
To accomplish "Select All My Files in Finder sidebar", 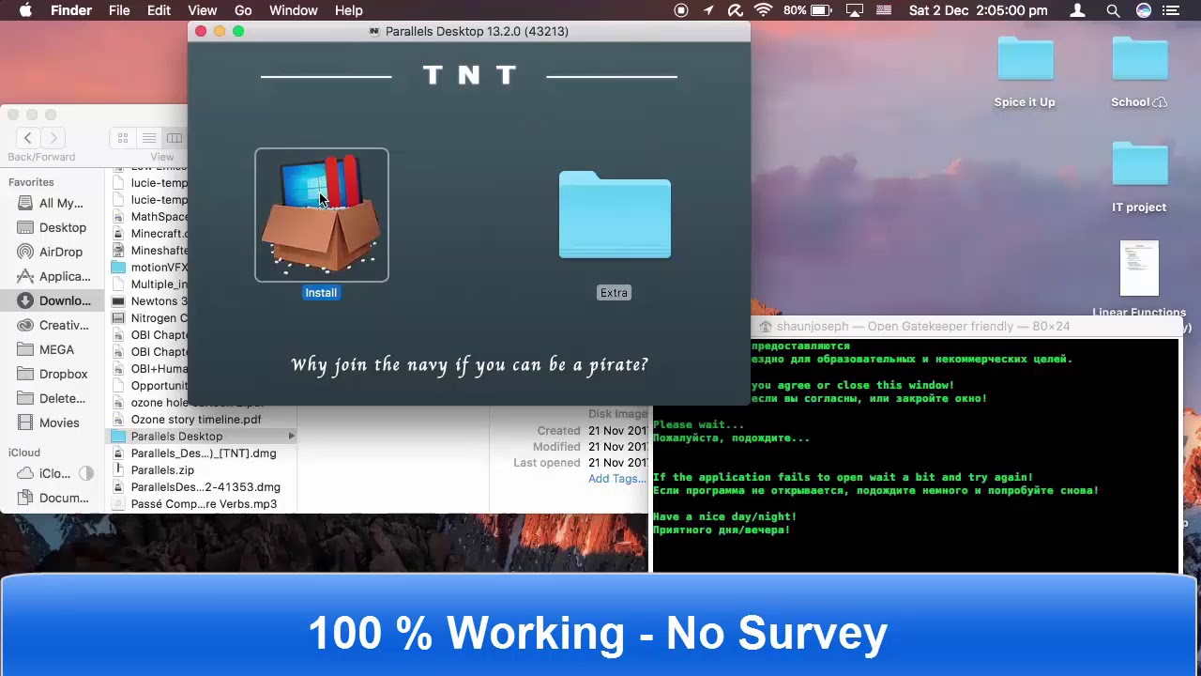I will [x=52, y=203].
